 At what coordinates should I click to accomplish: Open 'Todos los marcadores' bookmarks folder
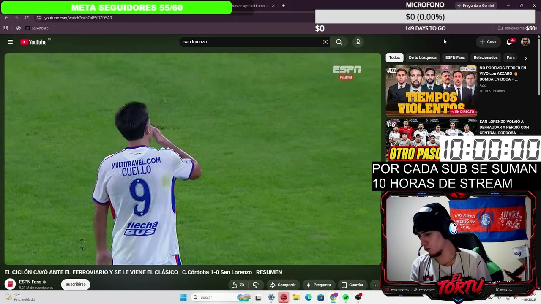516,28
